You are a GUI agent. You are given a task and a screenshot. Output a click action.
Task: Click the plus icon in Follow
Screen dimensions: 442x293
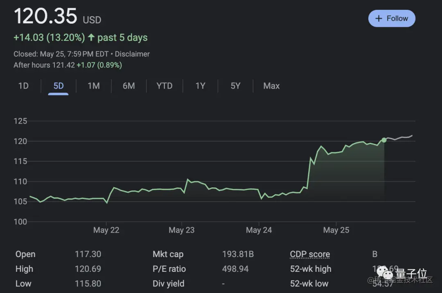pos(379,19)
